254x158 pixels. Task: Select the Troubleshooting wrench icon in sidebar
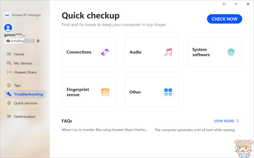(9, 94)
